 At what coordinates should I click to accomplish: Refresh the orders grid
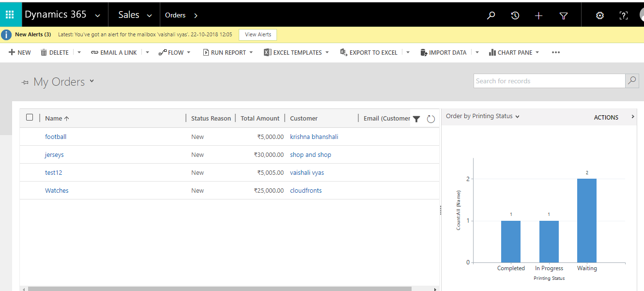pos(431,119)
